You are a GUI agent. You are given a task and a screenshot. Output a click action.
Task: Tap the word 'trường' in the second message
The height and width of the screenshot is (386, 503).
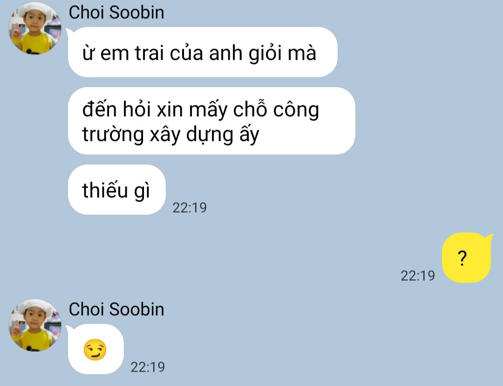113,134
